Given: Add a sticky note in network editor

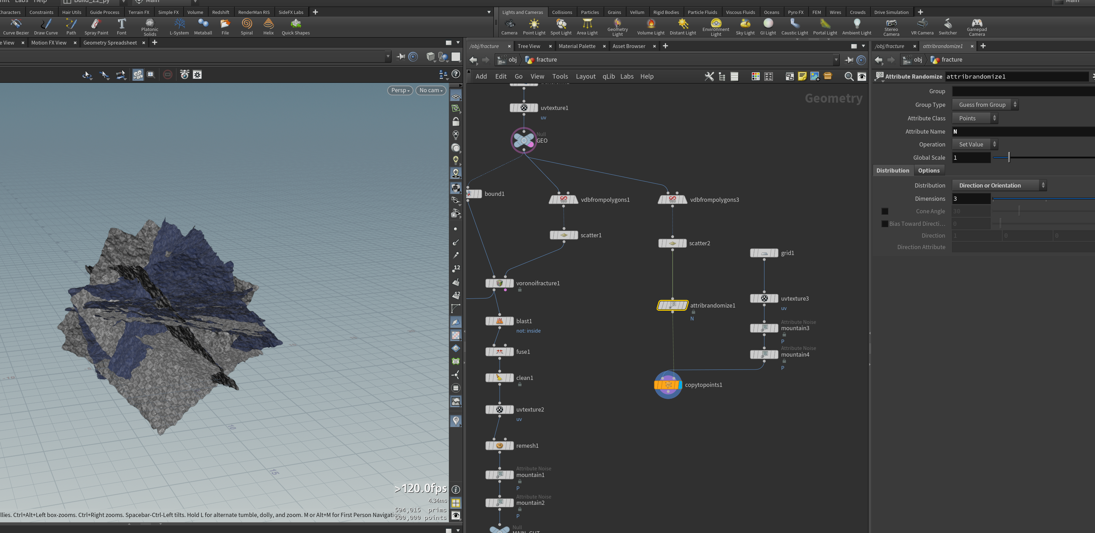Looking at the screenshot, I should point(802,77).
